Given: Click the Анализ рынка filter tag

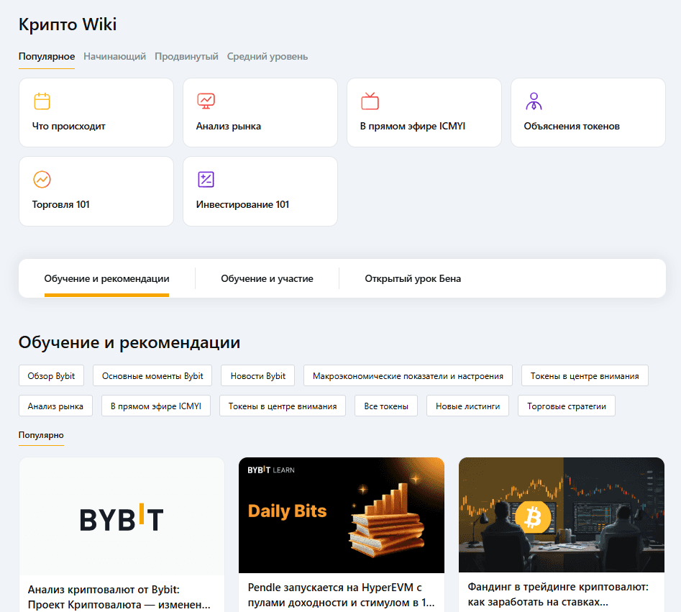Looking at the screenshot, I should coord(55,406).
